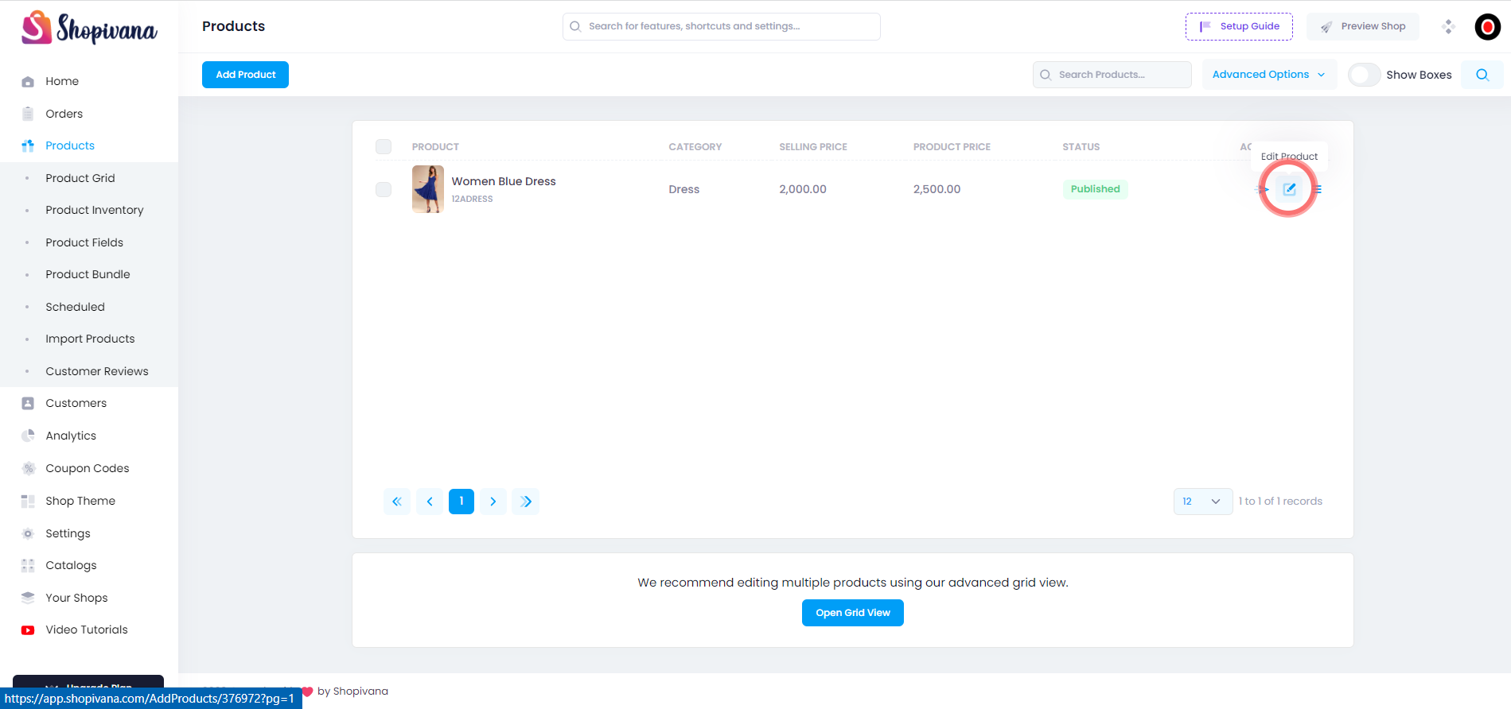1511x709 pixels.
Task: Click the SELLING PRICE column header
Action: click(x=813, y=147)
